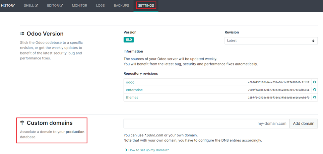
Task: Open GitHub icon for odoo revision
Action: pyautogui.click(x=315, y=82)
